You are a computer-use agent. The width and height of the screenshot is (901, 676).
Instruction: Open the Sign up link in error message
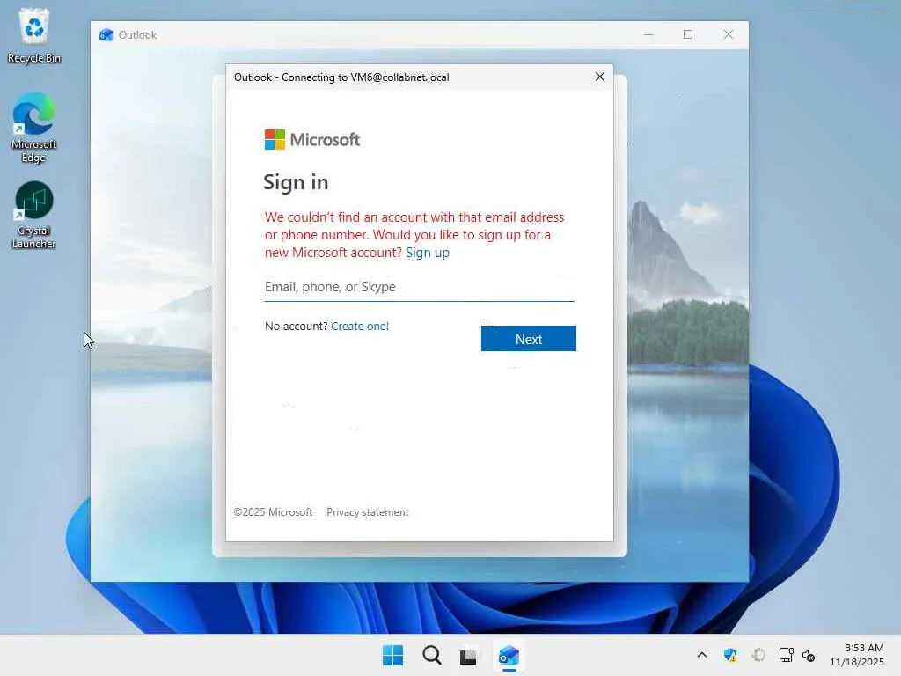427,253
